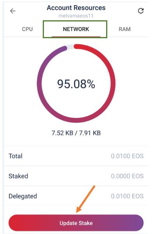Click the Delegated 0.0100 EOS value
Image resolution: width=152 pixels, height=234 pixels.
click(x=127, y=196)
